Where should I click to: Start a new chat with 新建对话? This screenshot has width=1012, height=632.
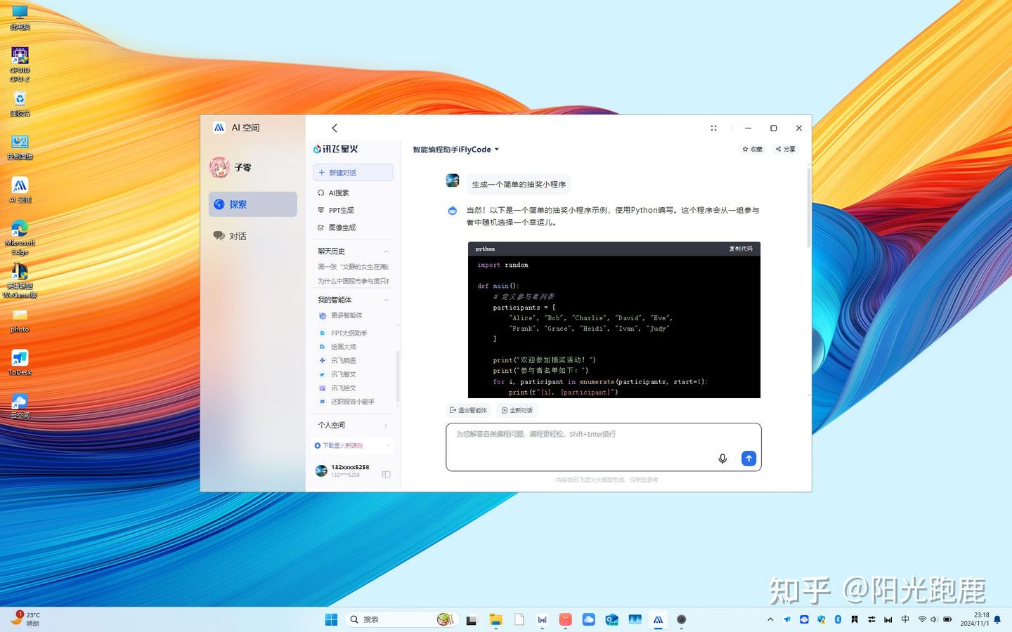[x=353, y=173]
